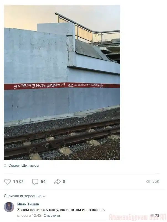The height and width of the screenshot is (222, 167).
Task: Click the 54 comments count
Action: [43, 182]
